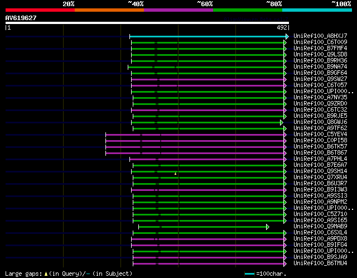Click the cyan =100char. scale bar
Screen dimensions: 357x278
[249, 274]
